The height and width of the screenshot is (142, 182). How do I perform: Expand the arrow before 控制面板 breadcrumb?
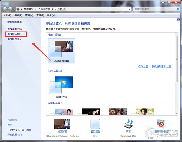click(x=22, y=9)
